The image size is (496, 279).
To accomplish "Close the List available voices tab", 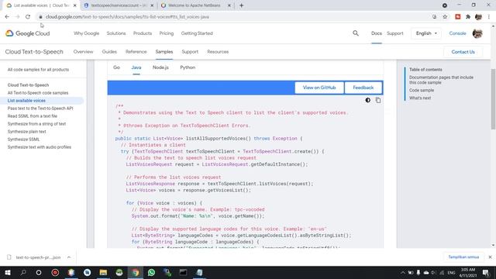I will click(x=74, y=5).
